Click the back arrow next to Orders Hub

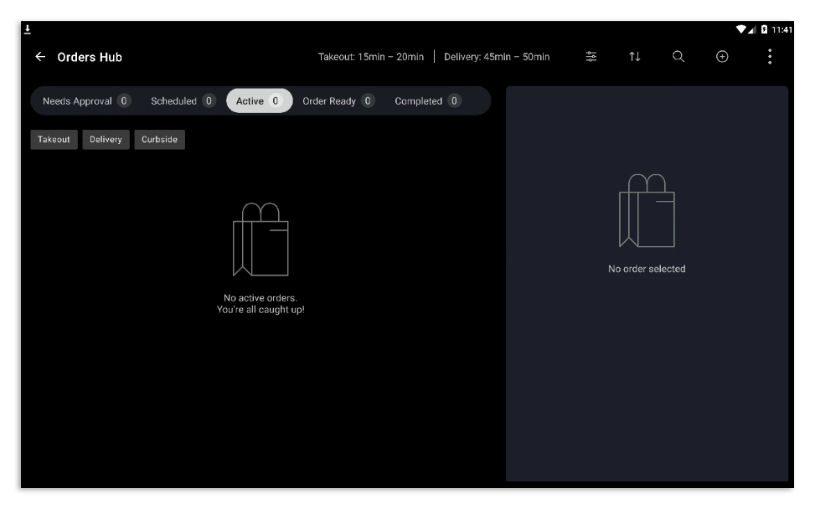tap(39, 57)
